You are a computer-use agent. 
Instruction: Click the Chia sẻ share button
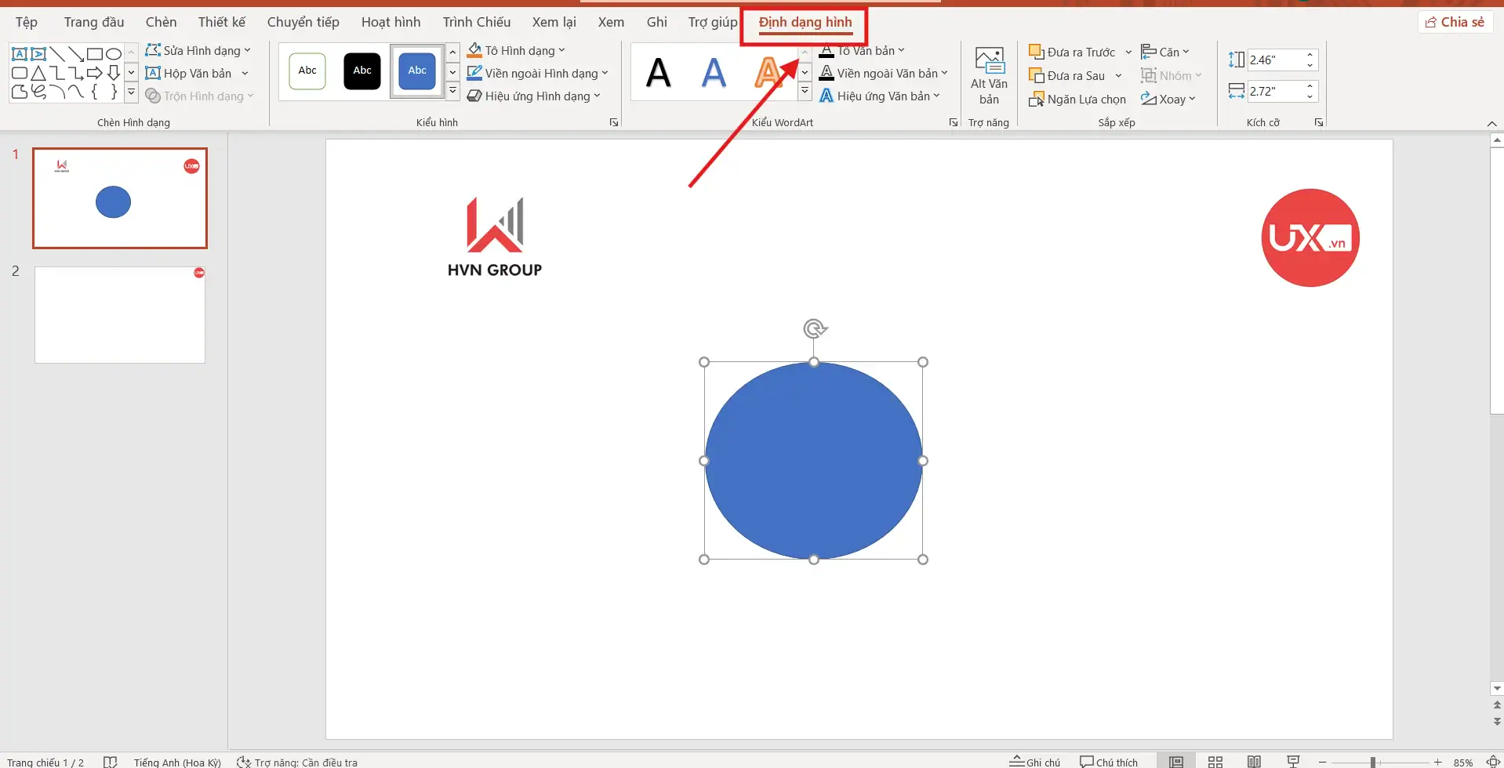[1455, 22]
